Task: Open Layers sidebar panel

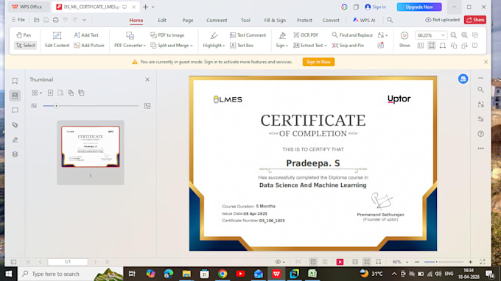Action: tap(15, 154)
